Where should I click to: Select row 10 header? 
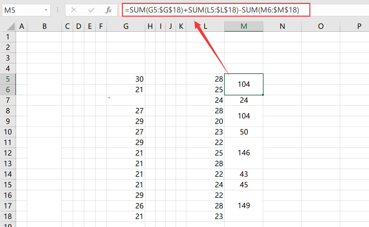pyautogui.click(x=8, y=132)
